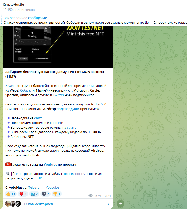Image resolution: width=187 pixels, height=209 pixels.
Task: React with thumbs up (13)
Action: click(11, 194)
